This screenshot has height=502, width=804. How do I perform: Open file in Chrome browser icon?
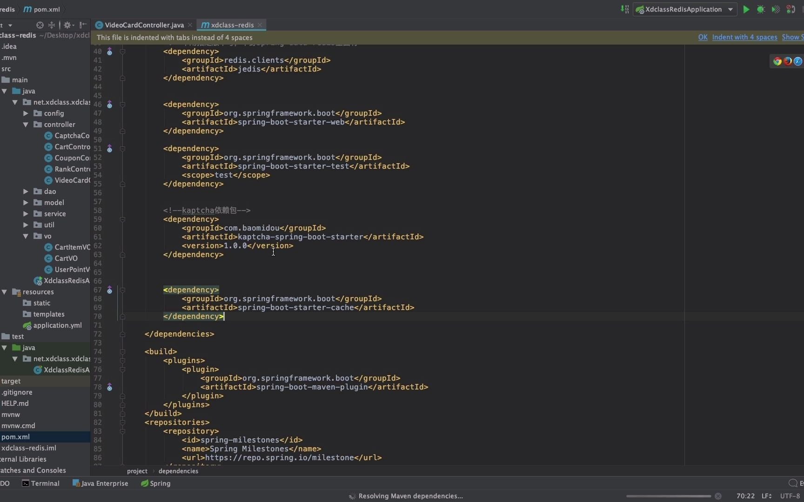[777, 61]
